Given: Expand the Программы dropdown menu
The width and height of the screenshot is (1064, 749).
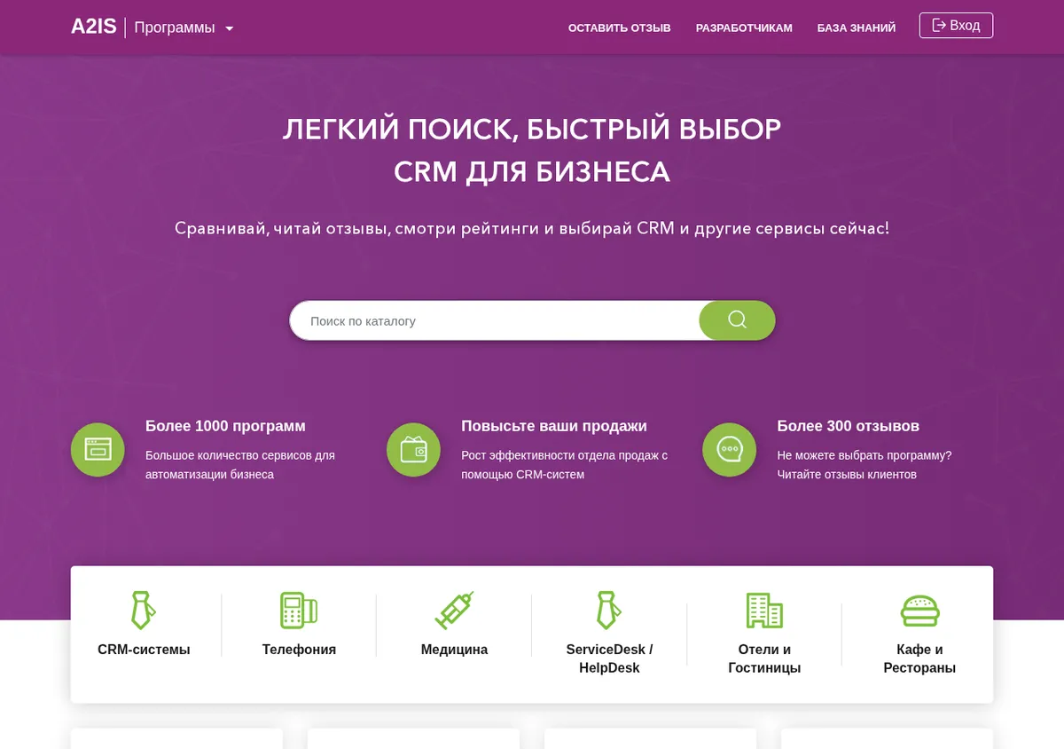Looking at the screenshot, I should pyautogui.click(x=184, y=28).
